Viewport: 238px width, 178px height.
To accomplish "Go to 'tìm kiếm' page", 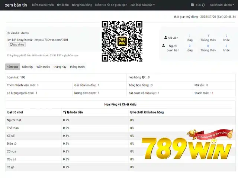I will click(x=63, y=5).
